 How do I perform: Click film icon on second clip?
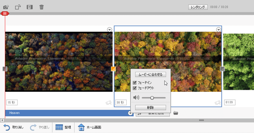(218, 103)
